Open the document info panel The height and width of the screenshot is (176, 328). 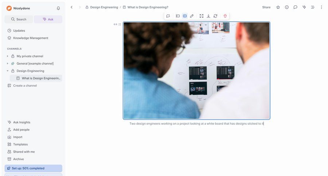287,7
